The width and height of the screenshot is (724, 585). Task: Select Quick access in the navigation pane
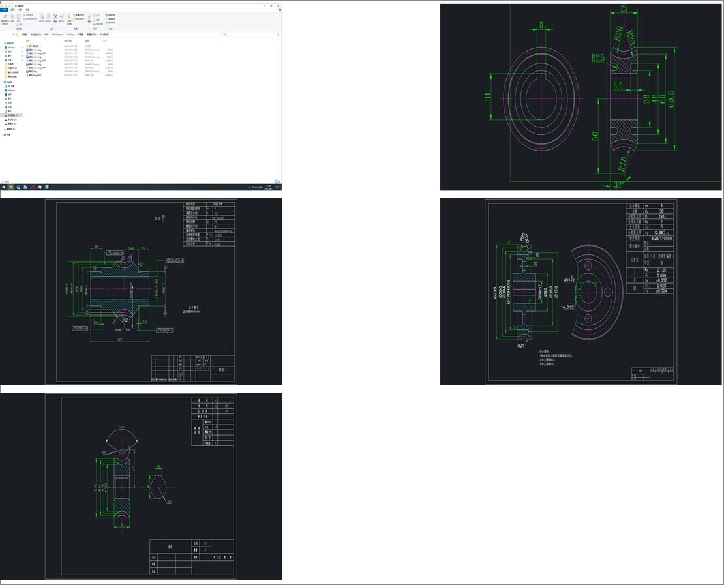pos(9,44)
